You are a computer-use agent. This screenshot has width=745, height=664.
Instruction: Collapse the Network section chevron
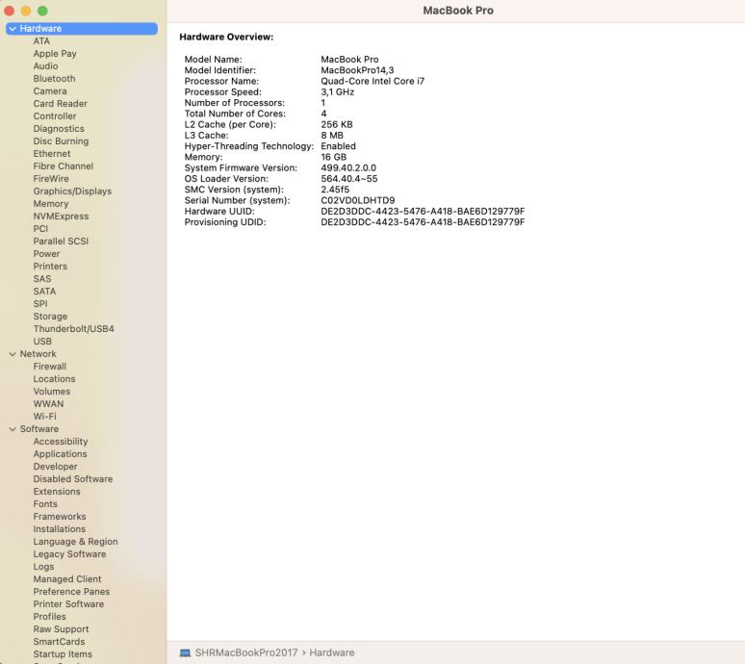[x=13, y=354]
